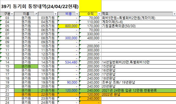The height and width of the screenshot is (104, 176).
Task: Select the note 20년완납
Action: 139,87
